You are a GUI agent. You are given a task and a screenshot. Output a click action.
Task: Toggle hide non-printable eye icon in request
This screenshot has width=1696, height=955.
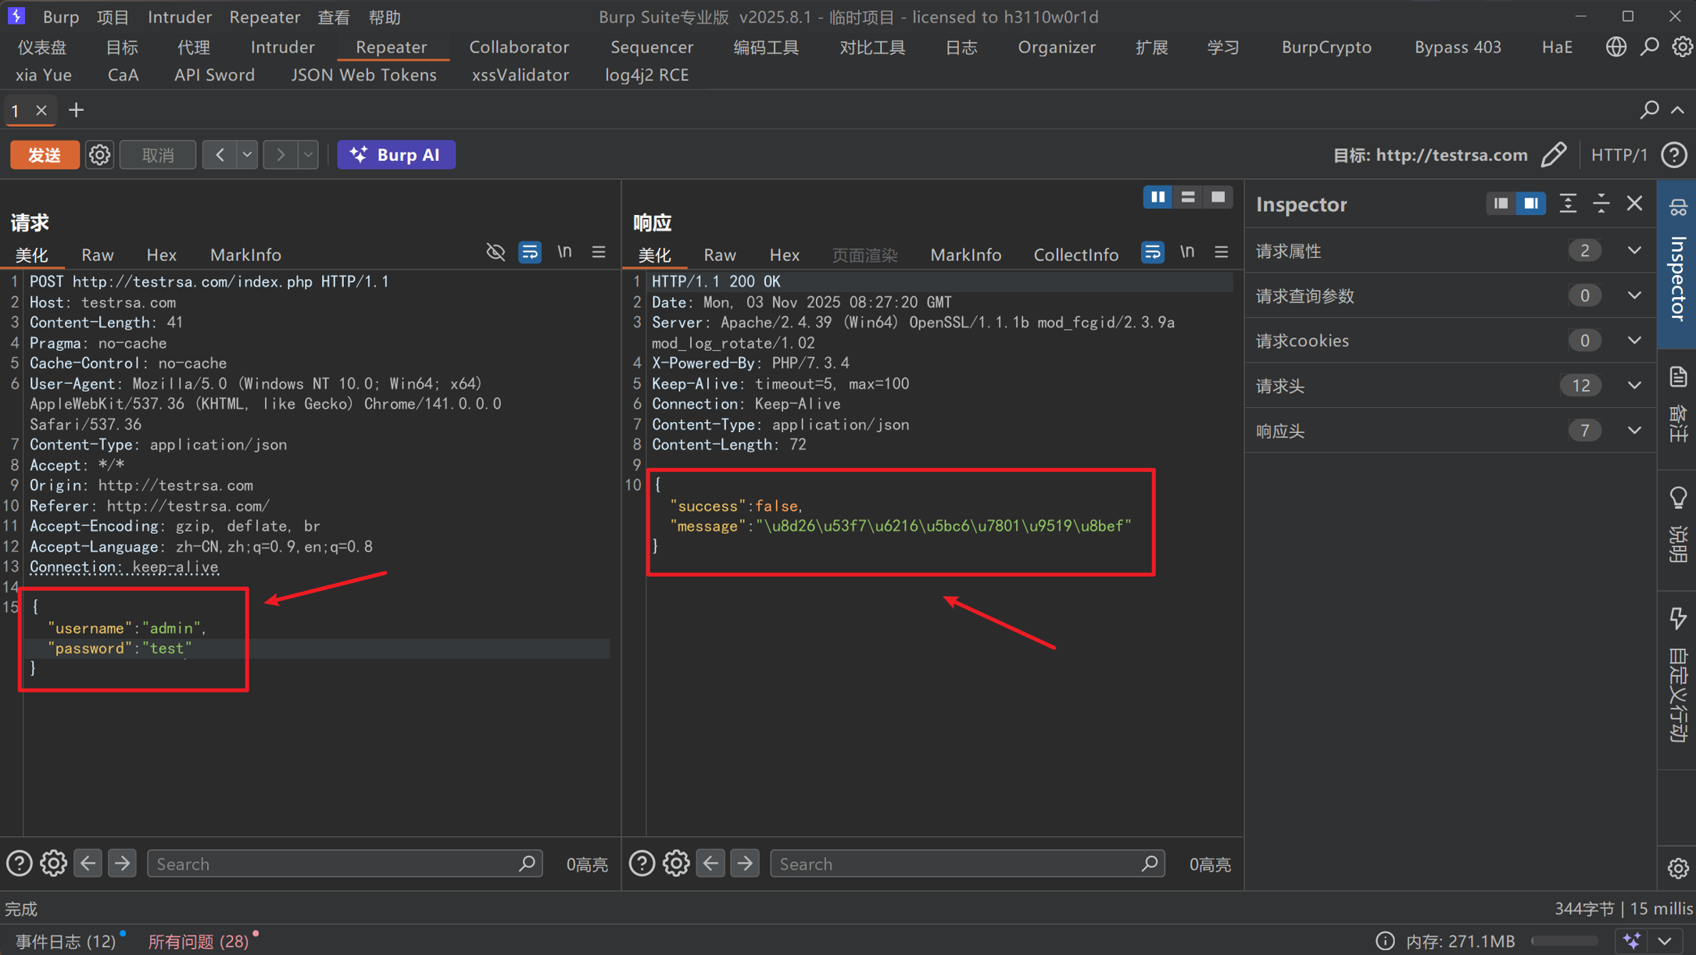tap(496, 252)
